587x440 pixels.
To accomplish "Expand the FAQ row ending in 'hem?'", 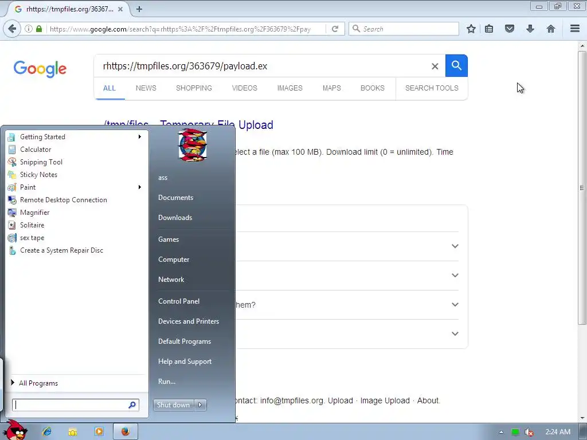I will [455, 305].
